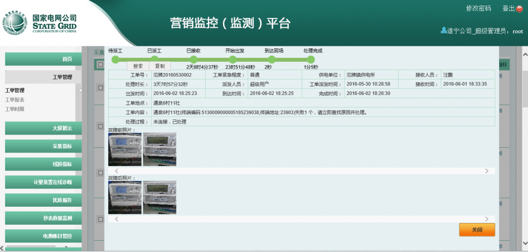Click the red 登出 logout icon
This screenshot has height=252, width=528.
pyautogui.click(x=519, y=9)
